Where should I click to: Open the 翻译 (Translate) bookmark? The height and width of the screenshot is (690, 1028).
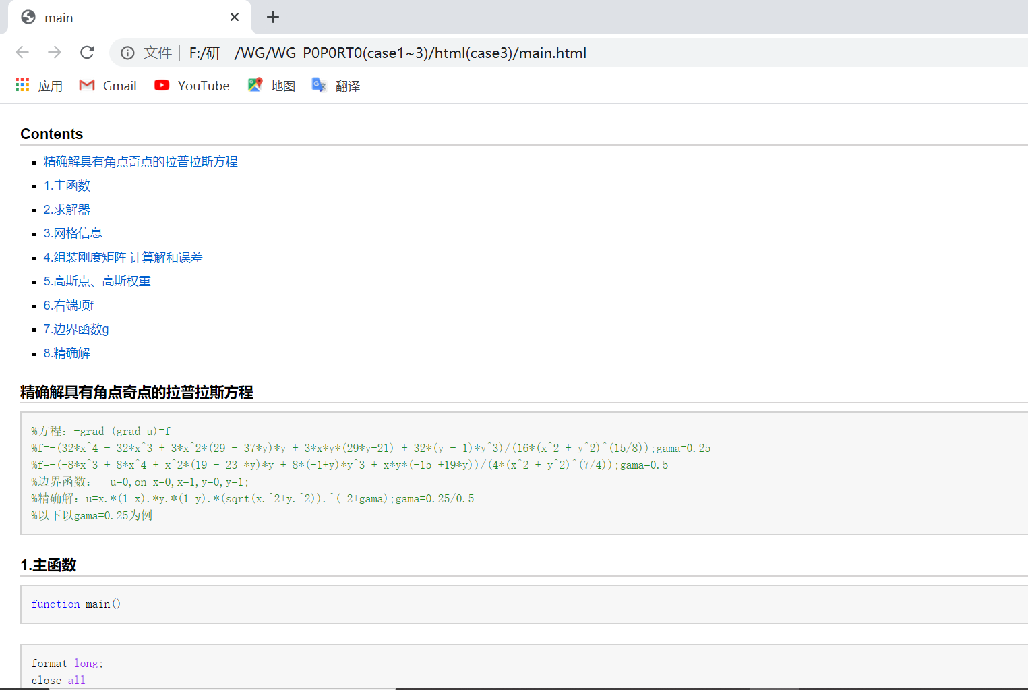coord(336,85)
